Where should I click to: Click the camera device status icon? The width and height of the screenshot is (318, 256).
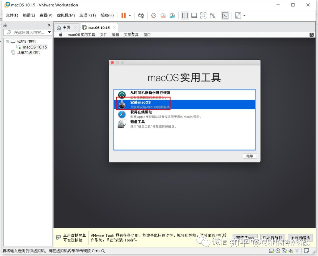297,251
